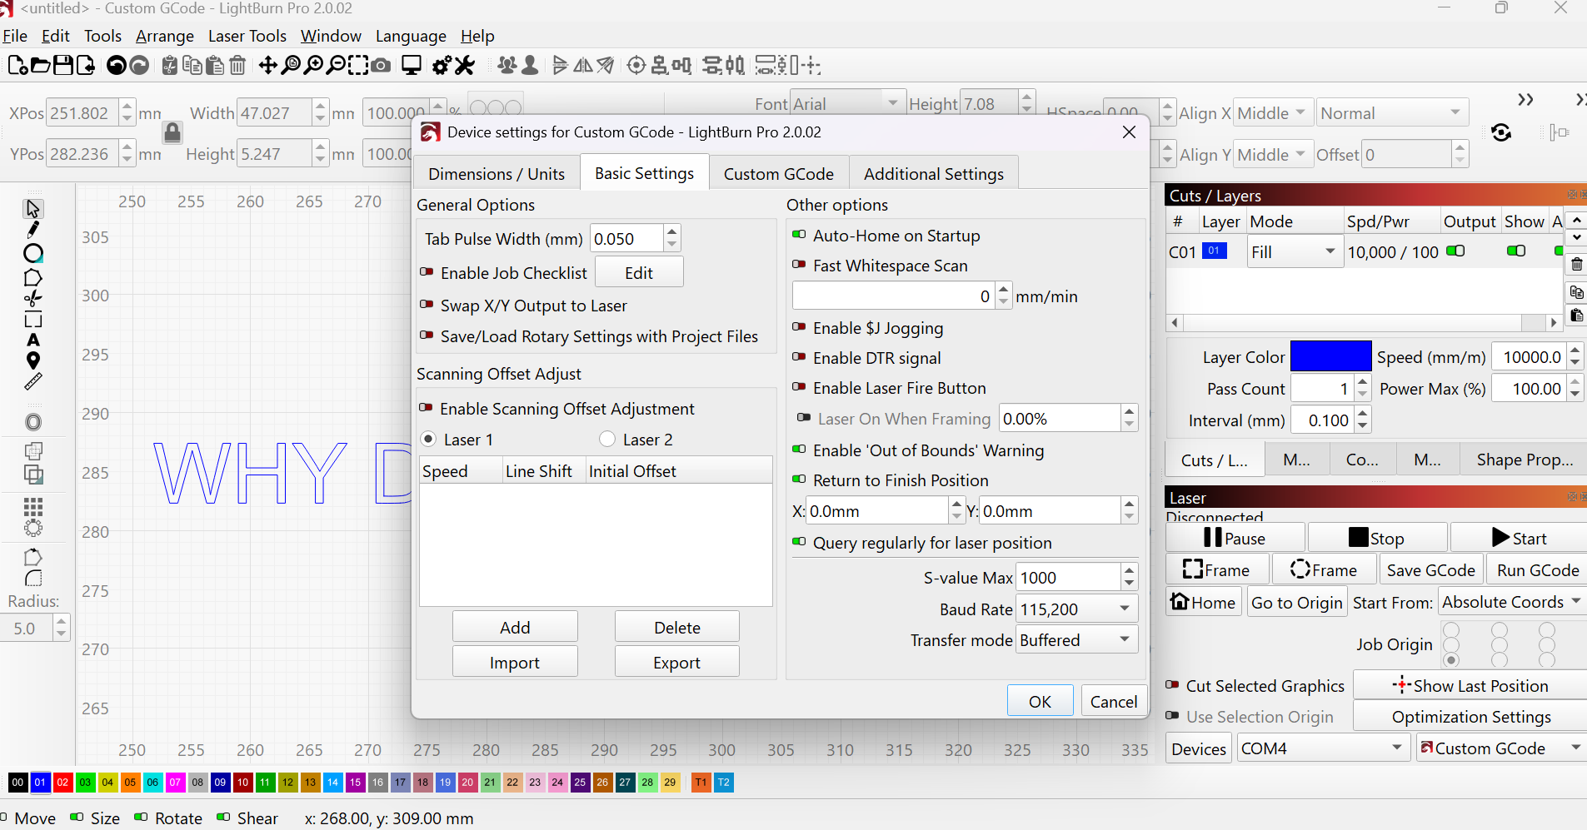Pick palette color 02 red swatch

pos(62,782)
